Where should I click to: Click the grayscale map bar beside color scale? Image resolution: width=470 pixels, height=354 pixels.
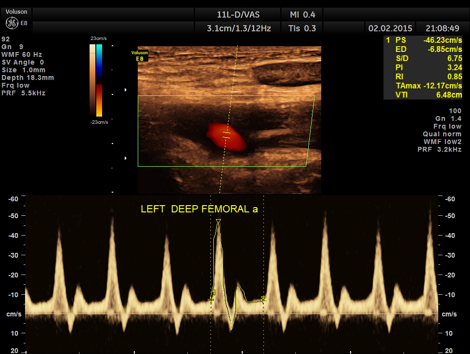click(92, 80)
